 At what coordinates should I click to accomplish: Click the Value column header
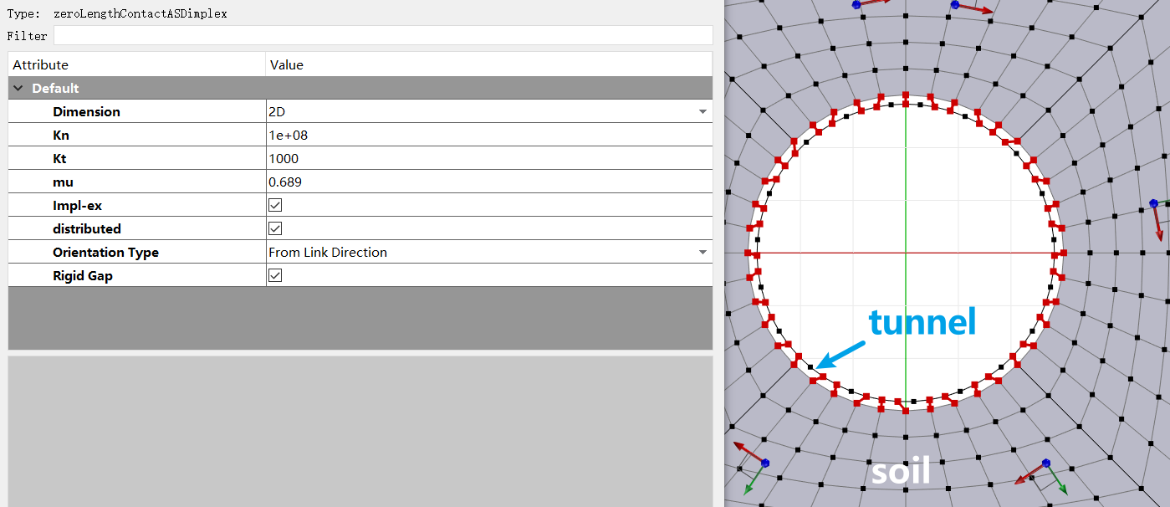(489, 64)
